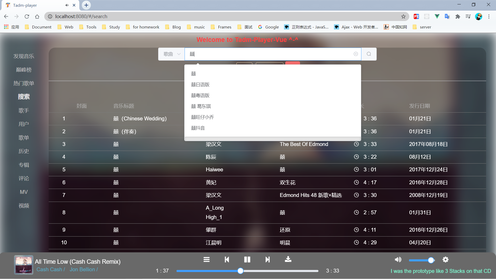
Task: Click artist A_Long in row 8
Action: tap(215, 208)
